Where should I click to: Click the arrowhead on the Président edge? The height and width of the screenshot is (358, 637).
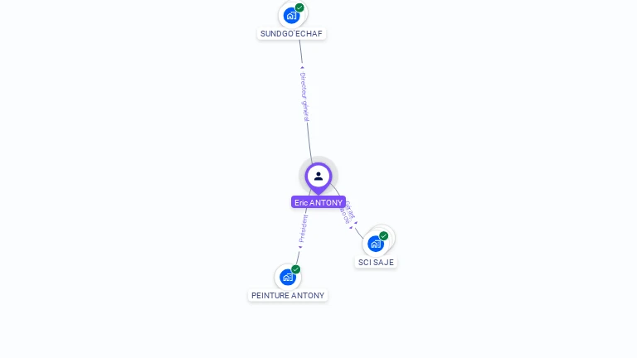300,247
